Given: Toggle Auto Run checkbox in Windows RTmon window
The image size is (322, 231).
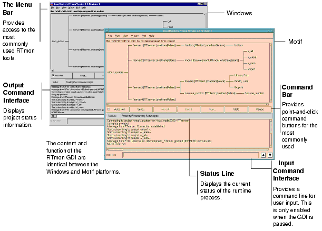Looking at the screenshot, I should tap(53, 75).
